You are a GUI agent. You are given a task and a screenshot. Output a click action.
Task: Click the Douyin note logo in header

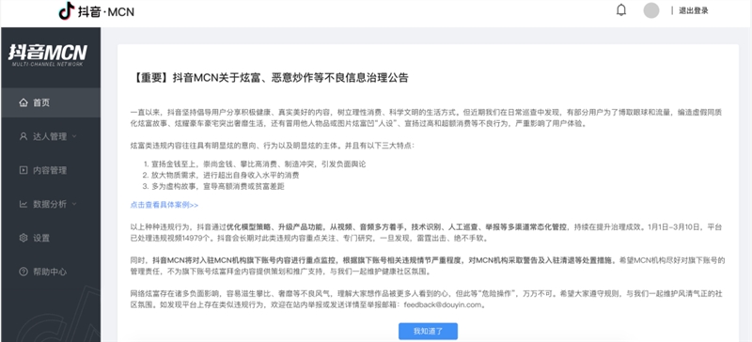pyautogui.click(x=66, y=11)
